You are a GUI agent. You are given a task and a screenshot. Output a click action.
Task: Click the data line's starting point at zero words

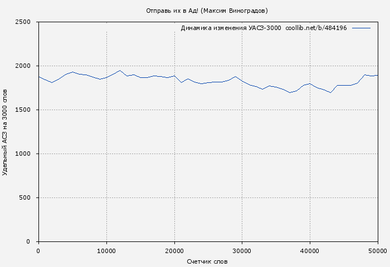38,77
